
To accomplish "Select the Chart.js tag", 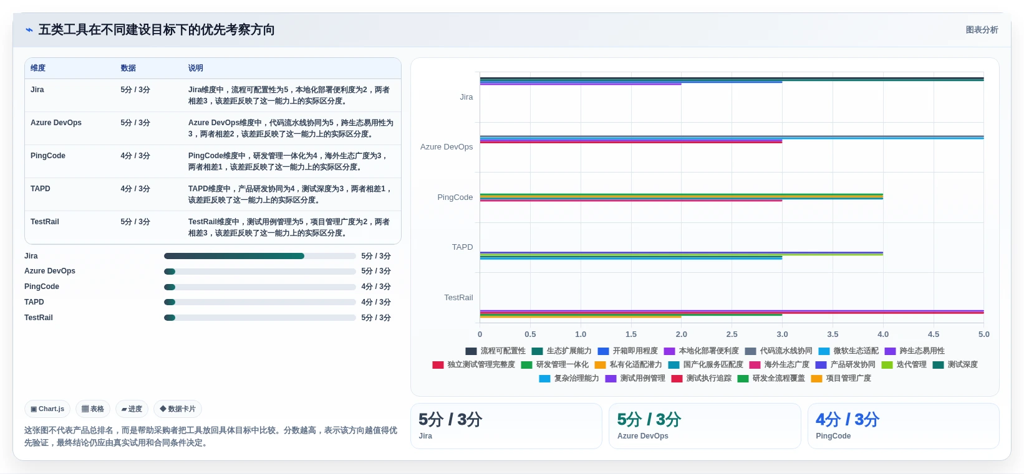I will click(x=47, y=409).
